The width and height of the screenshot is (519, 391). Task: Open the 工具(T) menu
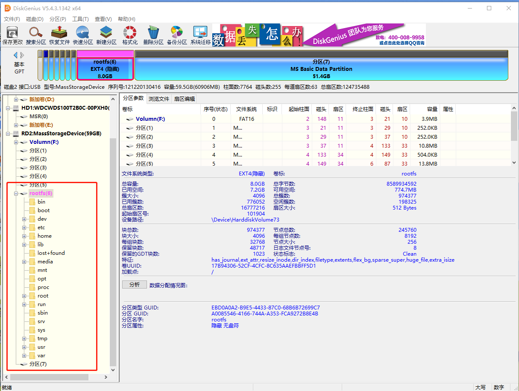(80, 19)
